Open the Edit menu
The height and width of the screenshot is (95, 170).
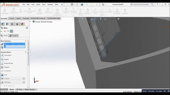point(28,4)
